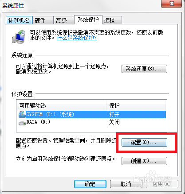The image size is (185, 194).
Task: Open the 硬件 tab
Action: [x=43, y=20]
